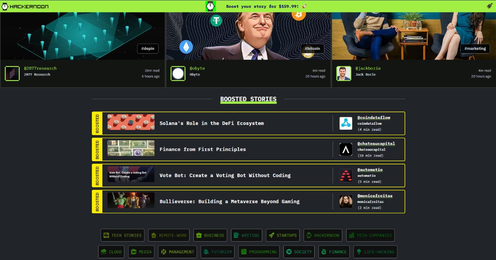496x260 pixels.
Task: Open the coindataflow author avatar
Action: 346,123
